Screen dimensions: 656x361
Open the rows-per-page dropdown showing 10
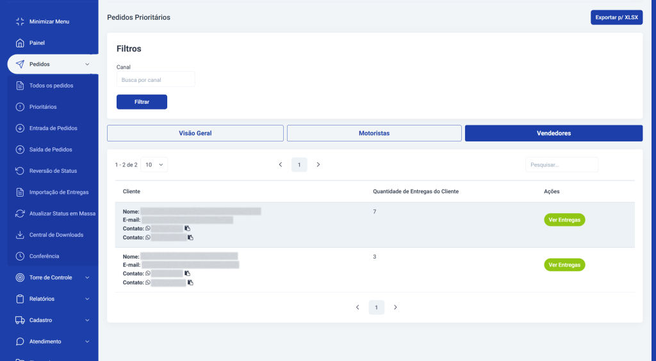tap(154, 164)
